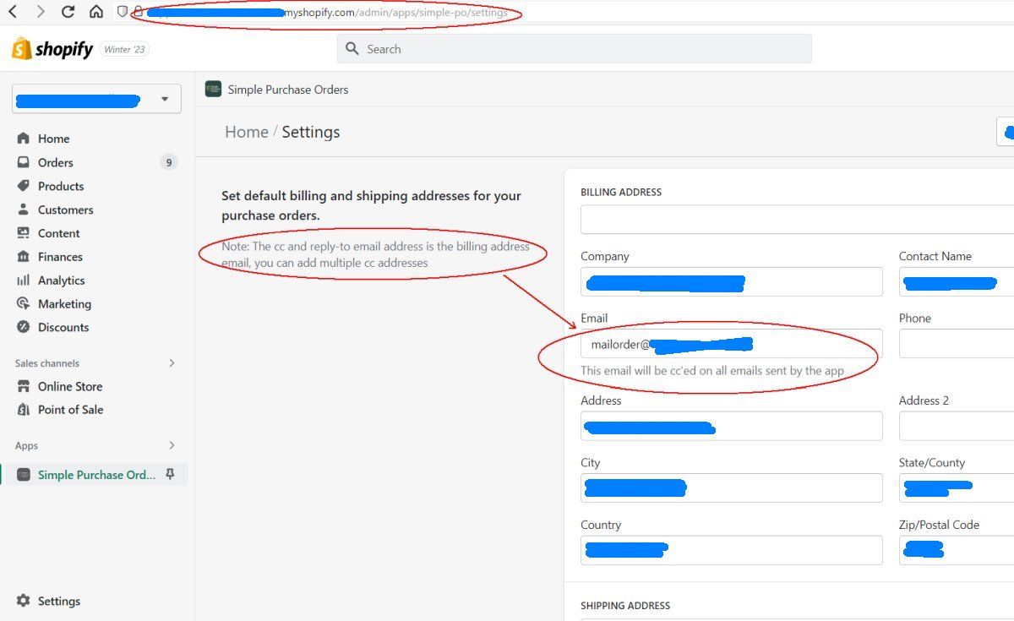The height and width of the screenshot is (621, 1014).
Task: Open Analytics in the sidebar
Action: [62, 281]
